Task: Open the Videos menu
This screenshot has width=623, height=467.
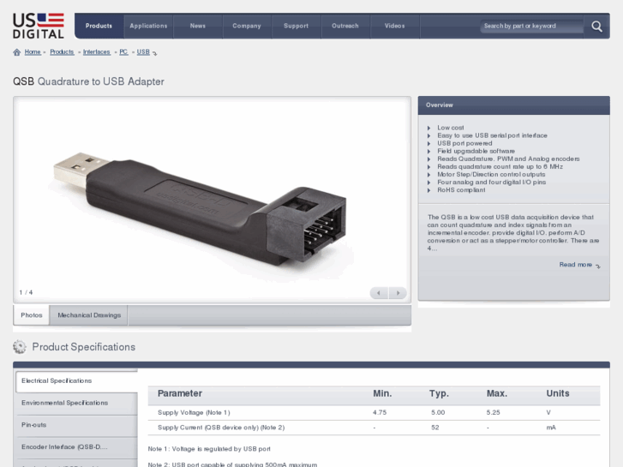Action: point(394,26)
